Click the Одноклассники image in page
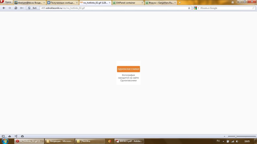 pyautogui.click(x=128, y=73)
